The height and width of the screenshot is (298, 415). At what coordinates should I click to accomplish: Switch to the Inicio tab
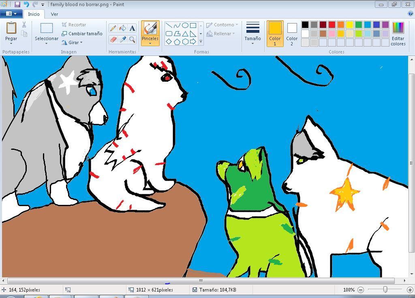click(x=34, y=14)
